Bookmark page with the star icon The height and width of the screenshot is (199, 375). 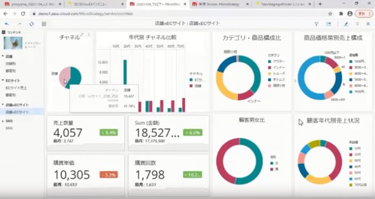[x=331, y=13]
